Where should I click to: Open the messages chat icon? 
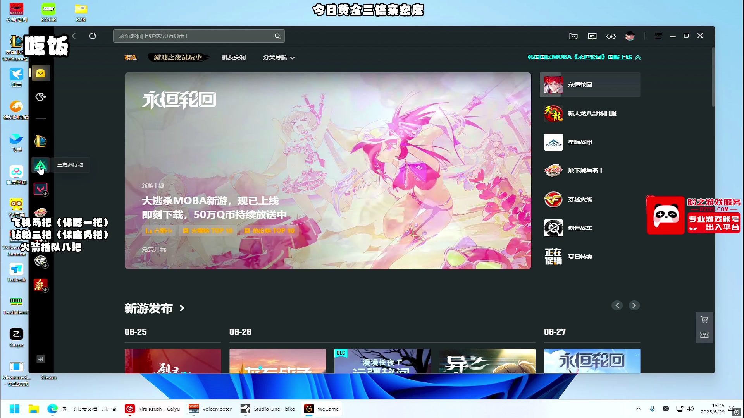click(592, 36)
